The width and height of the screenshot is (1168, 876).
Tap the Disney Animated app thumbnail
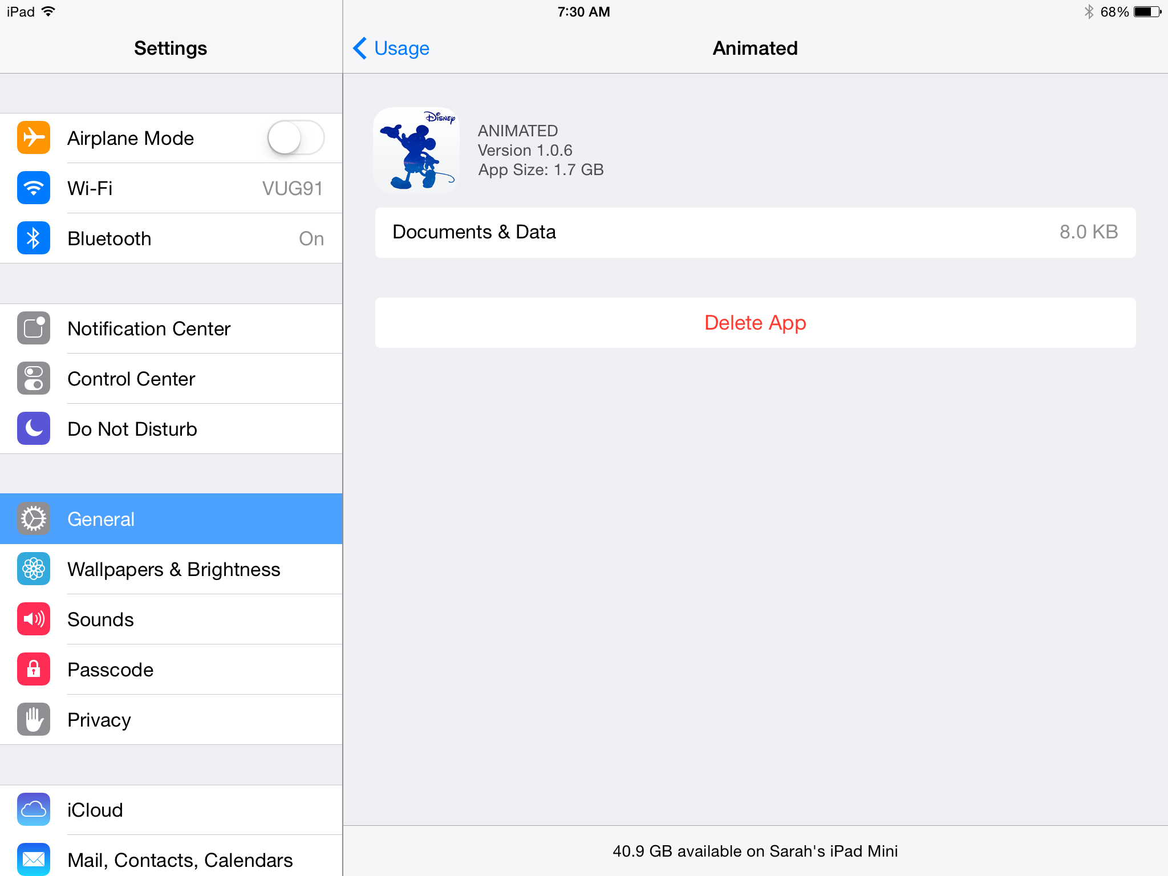click(416, 151)
